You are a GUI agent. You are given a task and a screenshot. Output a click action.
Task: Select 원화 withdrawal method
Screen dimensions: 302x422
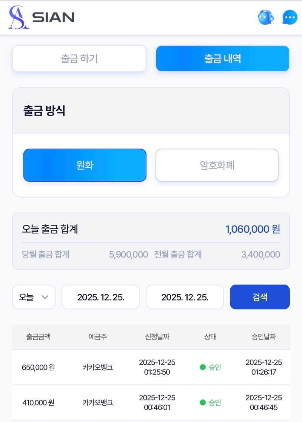(x=85, y=165)
